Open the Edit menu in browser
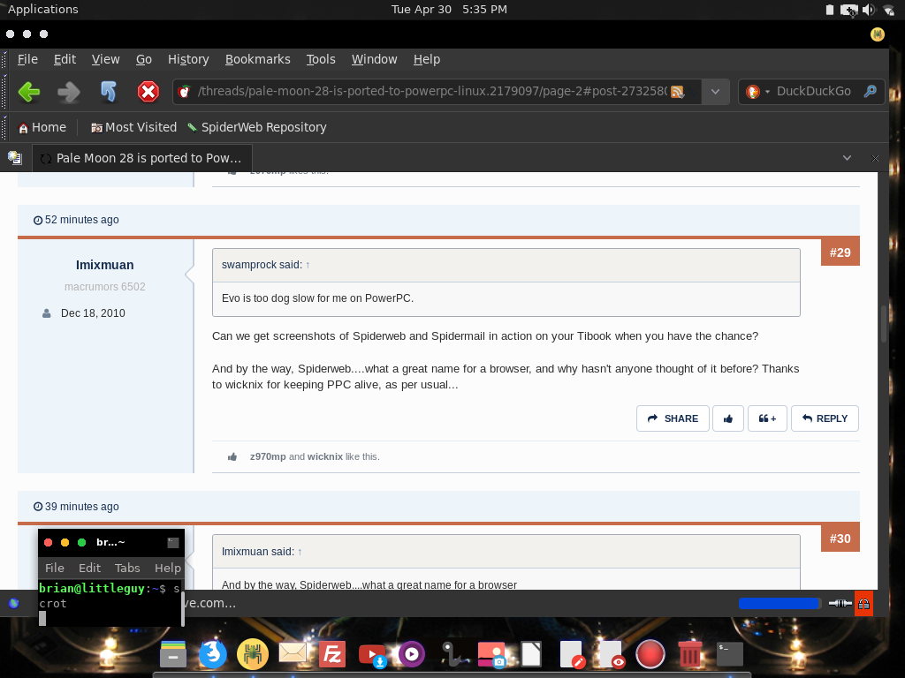The width and height of the screenshot is (905, 678). coord(65,59)
